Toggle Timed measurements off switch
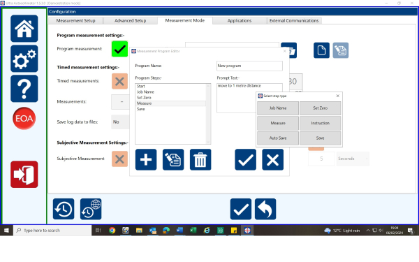This screenshot has width=419, height=262. click(x=119, y=81)
